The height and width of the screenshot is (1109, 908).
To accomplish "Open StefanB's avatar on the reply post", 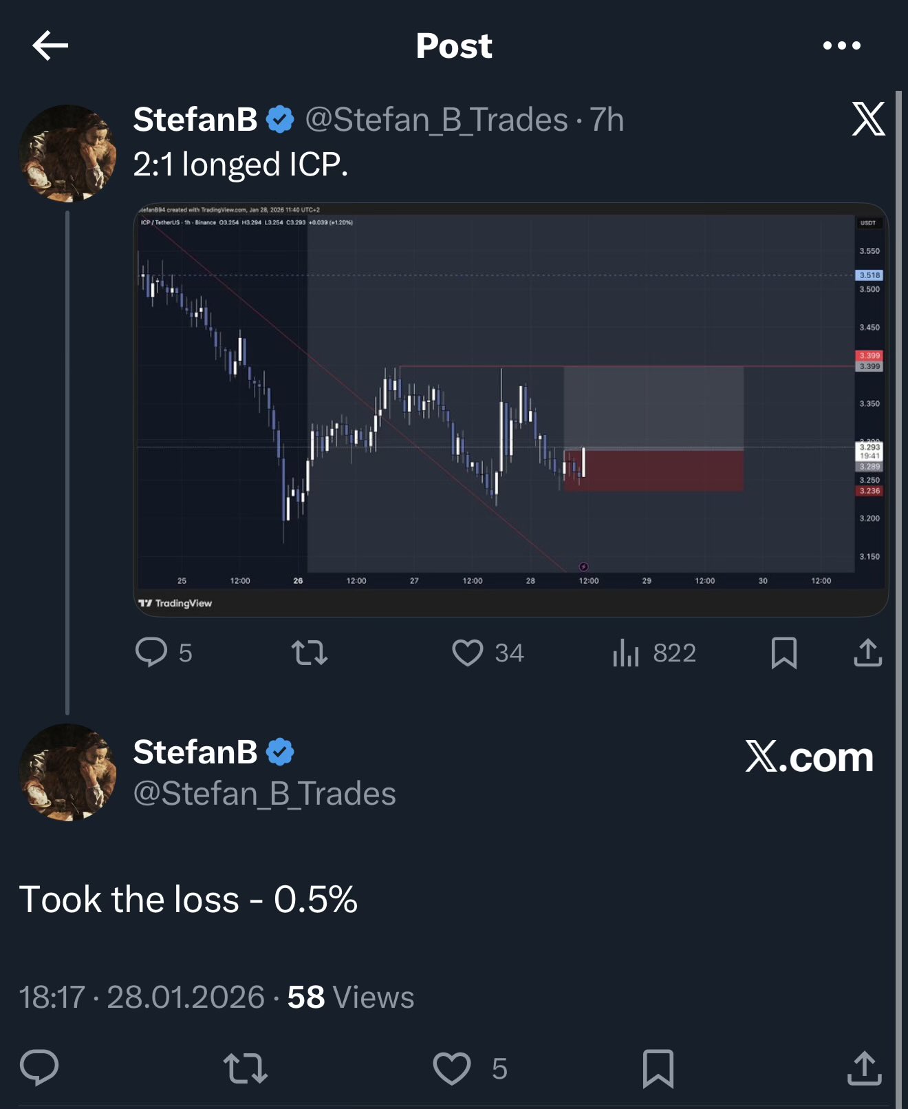I will coord(67,772).
